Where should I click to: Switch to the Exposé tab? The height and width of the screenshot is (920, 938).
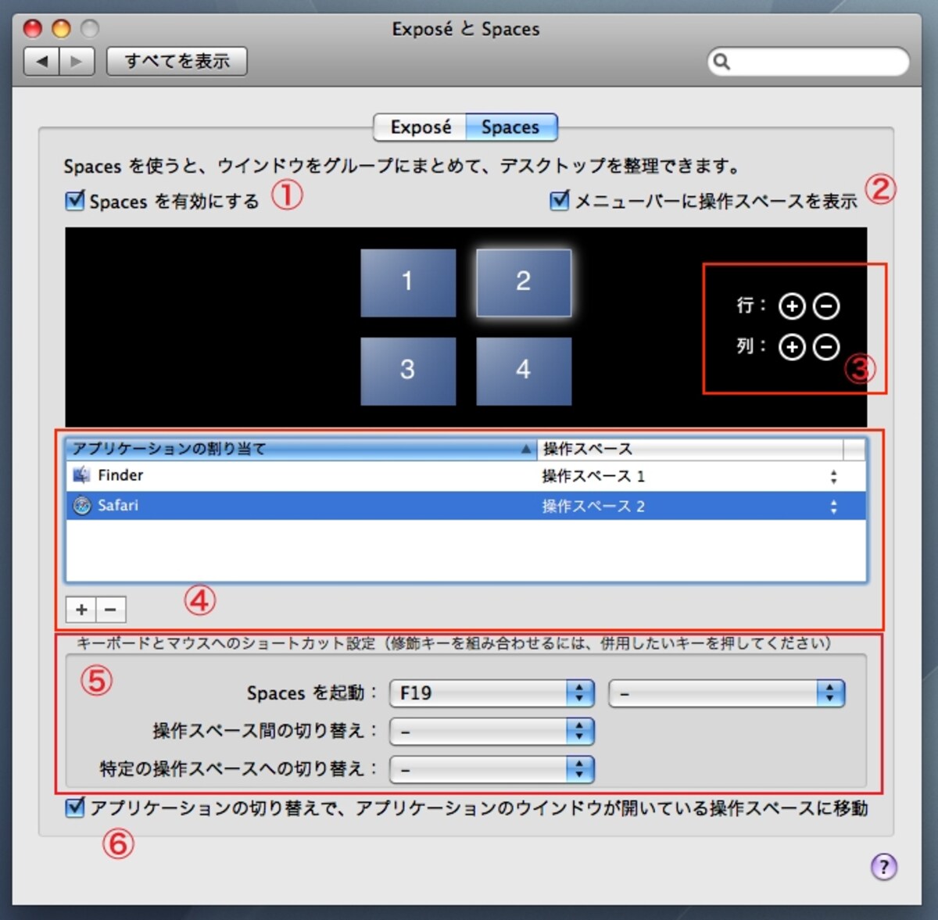(x=421, y=127)
